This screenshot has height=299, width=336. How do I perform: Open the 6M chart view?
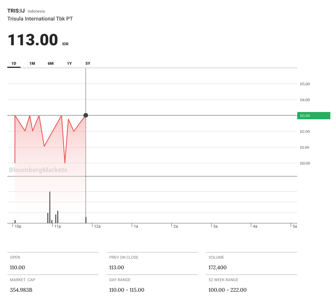coord(51,63)
